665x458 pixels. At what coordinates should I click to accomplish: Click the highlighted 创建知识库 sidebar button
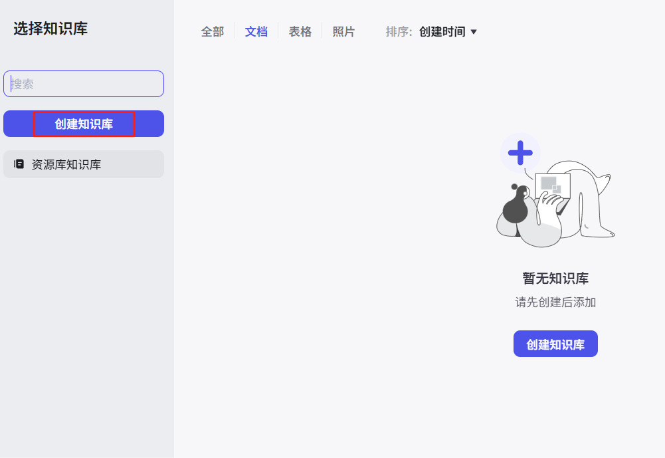(83, 124)
